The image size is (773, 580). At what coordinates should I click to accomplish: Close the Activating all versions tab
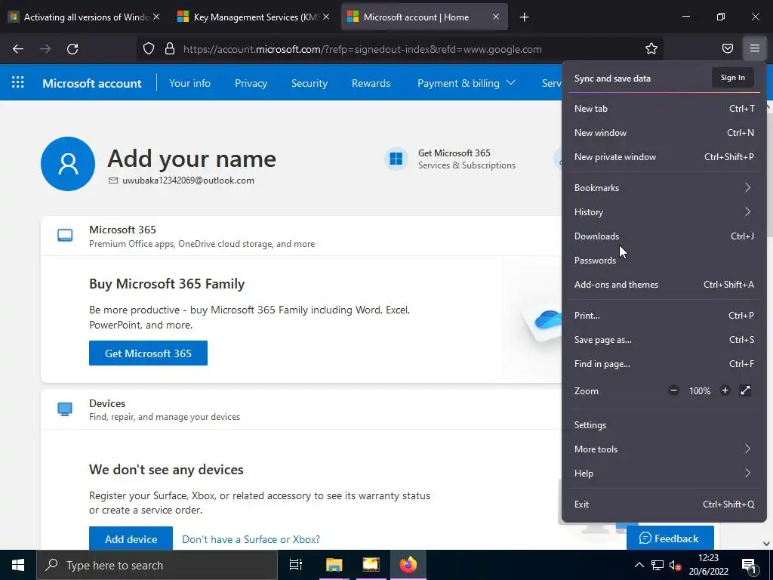pyautogui.click(x=156, y=17)
